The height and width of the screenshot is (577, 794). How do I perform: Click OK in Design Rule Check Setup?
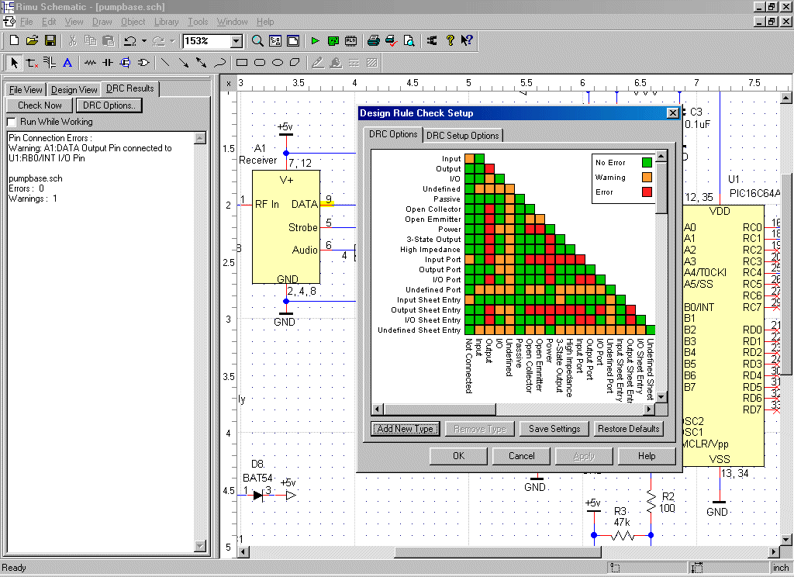pos(458,456)
